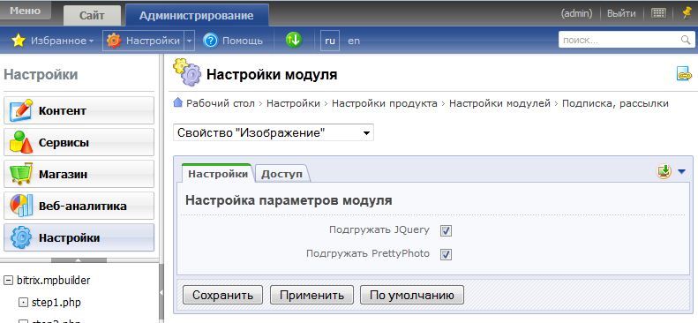Click the blue gear Настройки sidebar icon

[x=21, y=237]
